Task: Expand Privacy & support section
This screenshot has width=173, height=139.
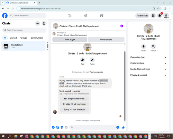Action: point(148,75)
